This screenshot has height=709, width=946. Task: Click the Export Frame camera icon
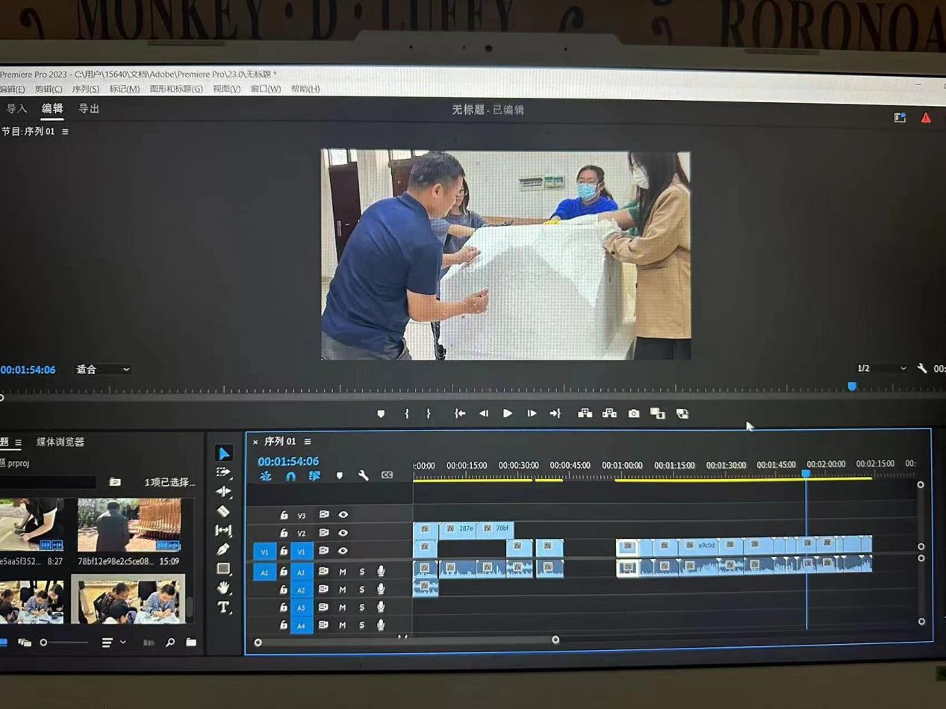coord(634,413)
